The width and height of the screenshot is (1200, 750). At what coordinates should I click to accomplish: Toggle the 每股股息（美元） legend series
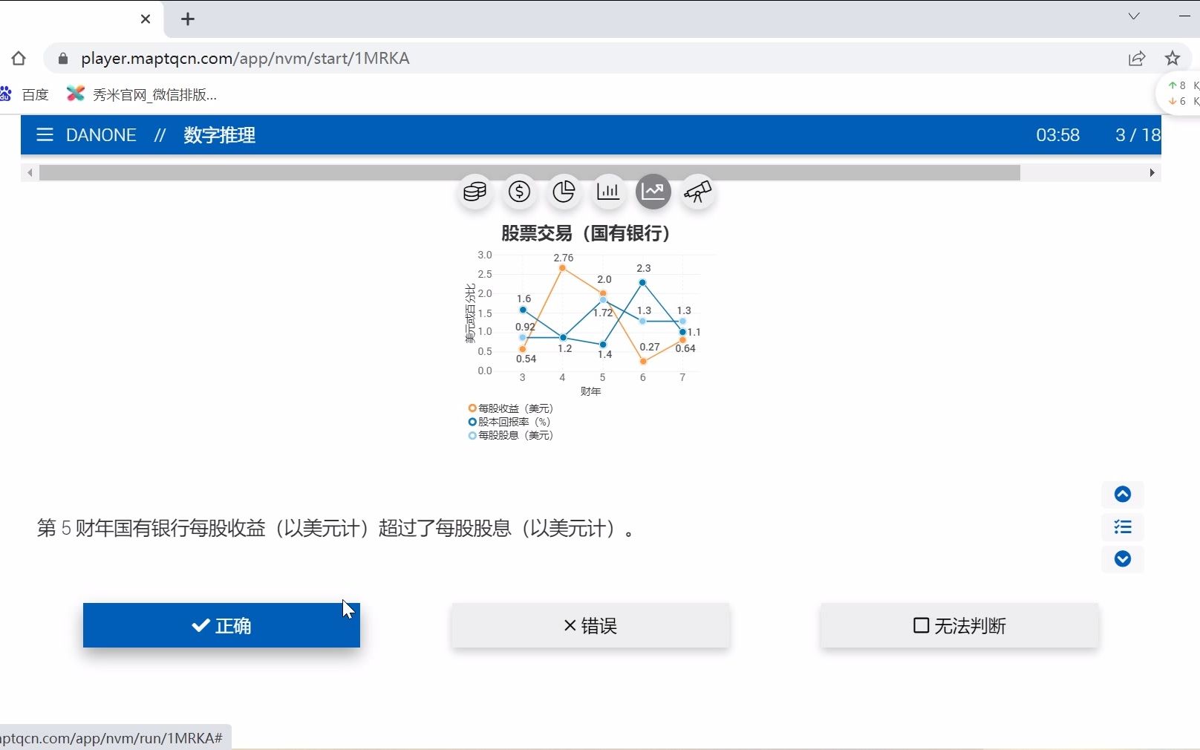(511, 435)
